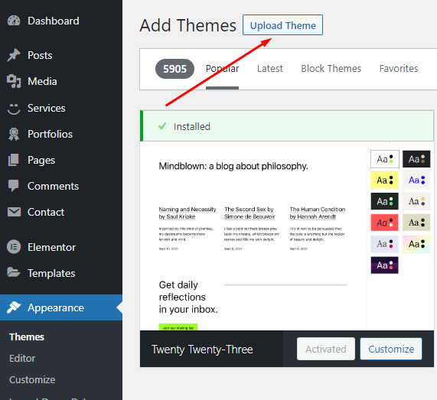Open the Twenty Twenty-Three theme preview heading
The width and height of the screenshot is (437, 400).
click(x=233, y=166)
